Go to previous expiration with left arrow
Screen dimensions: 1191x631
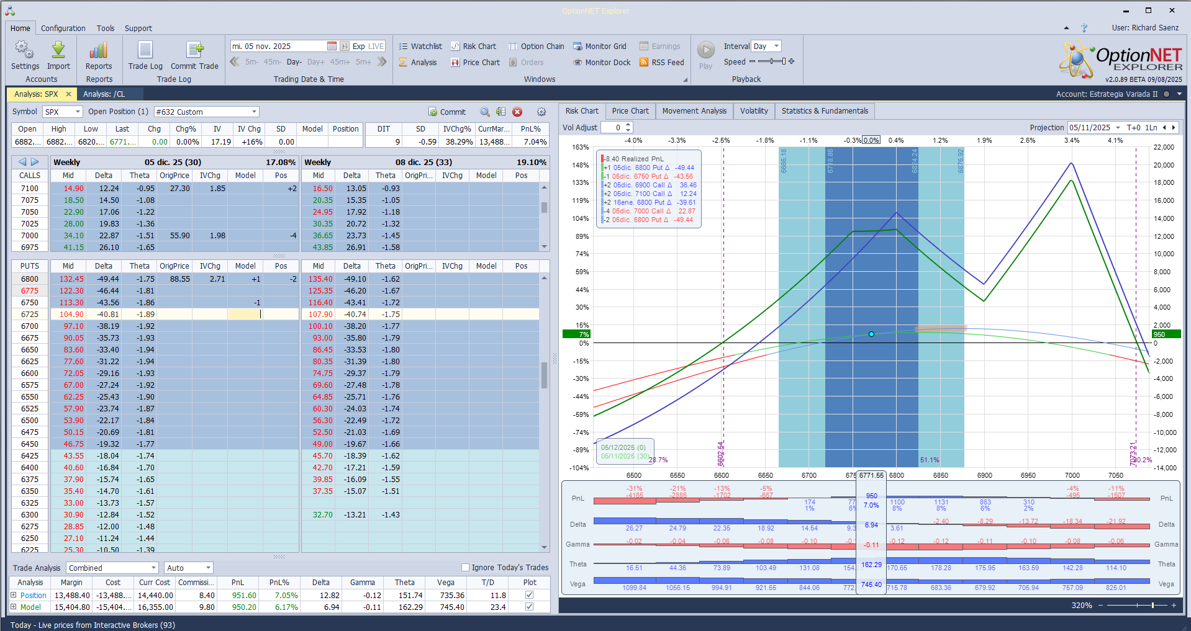click(22, 162)
